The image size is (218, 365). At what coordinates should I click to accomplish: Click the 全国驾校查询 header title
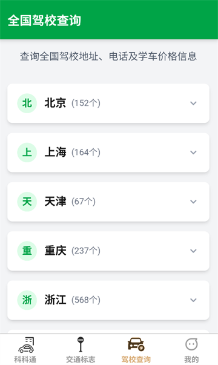coord(44,21)
